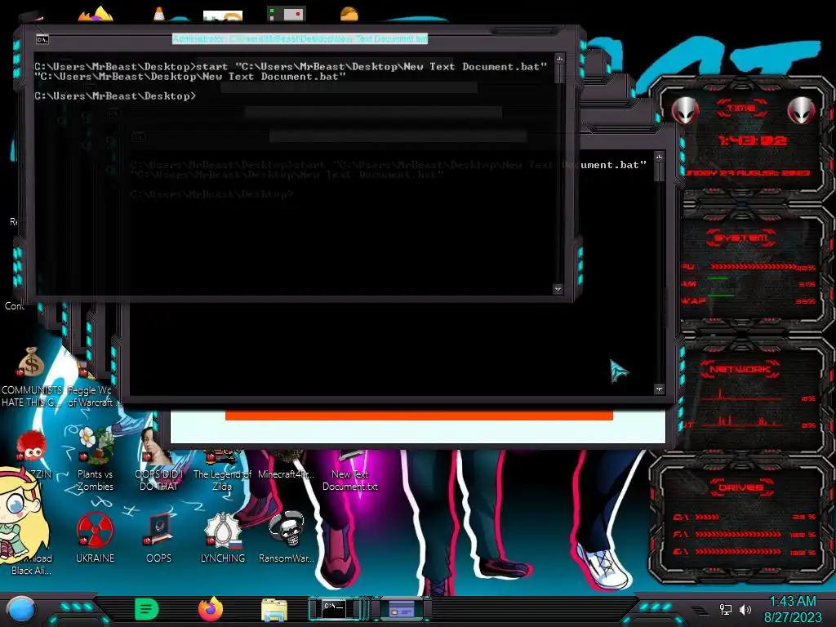836x627 pixels.
Task: Click the front Command Prompt scroll-up arrow
Action: [x=559, y=58]
